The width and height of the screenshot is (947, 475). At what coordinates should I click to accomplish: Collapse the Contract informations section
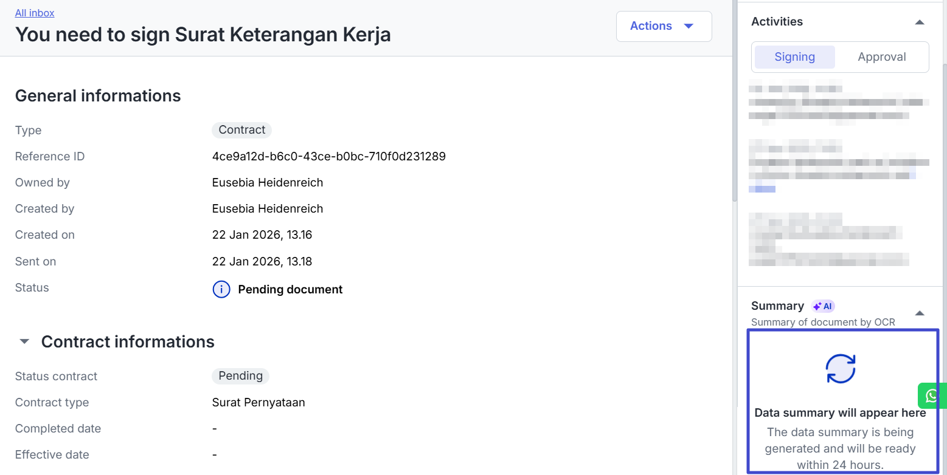(x=24, y=342)
